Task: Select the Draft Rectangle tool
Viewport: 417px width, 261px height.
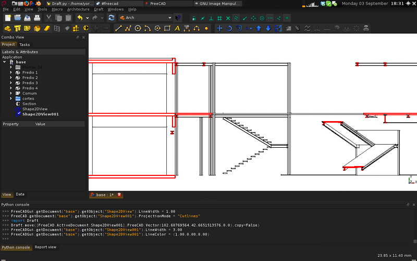Action: click(167, 28)
